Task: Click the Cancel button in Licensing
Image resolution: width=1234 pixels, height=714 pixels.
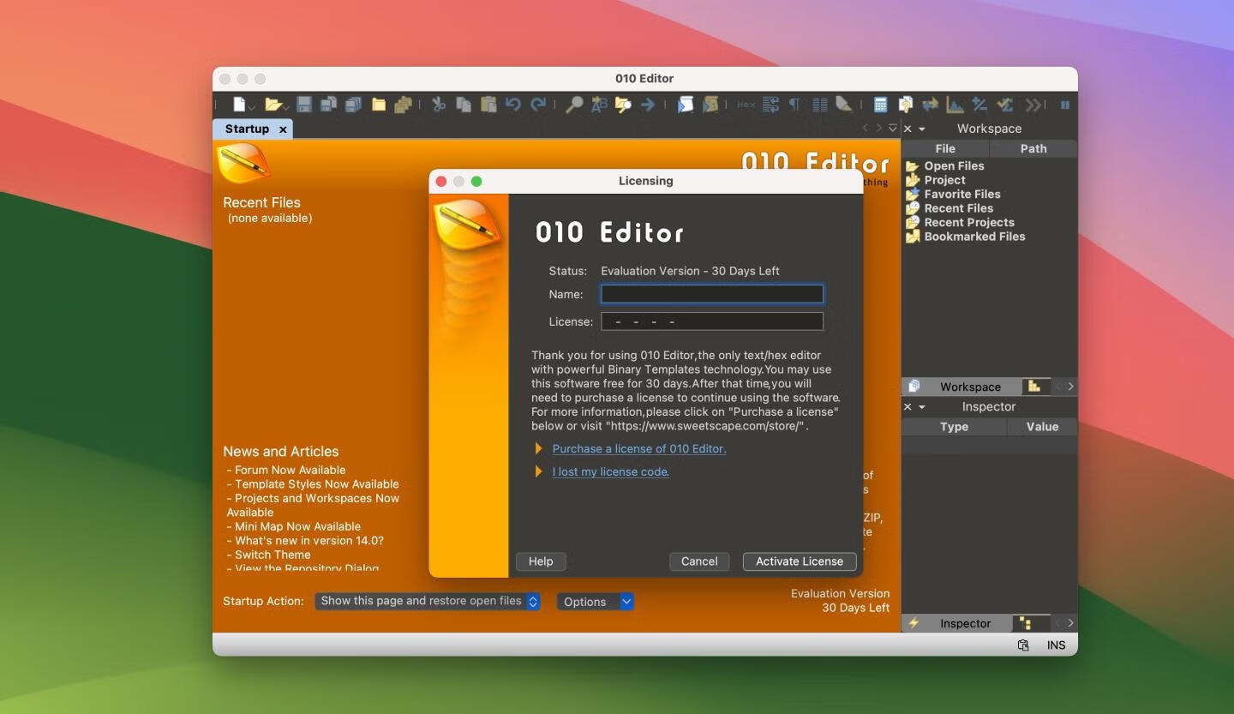Action: (x=699, y=561)
